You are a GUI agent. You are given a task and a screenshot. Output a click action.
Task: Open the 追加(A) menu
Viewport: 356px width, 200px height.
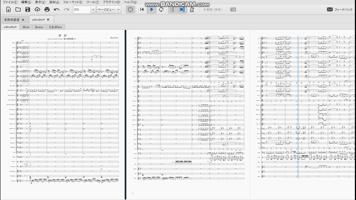pyautogui.click(x=54, y=2)
